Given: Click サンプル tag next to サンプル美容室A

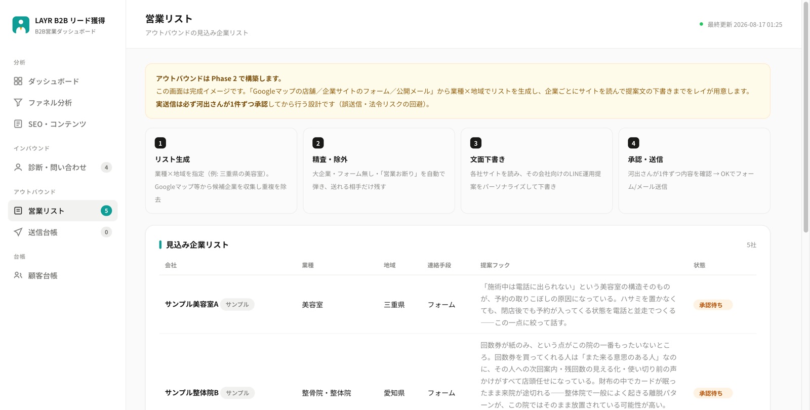Looking at the screenshot, I should [237, 304].
